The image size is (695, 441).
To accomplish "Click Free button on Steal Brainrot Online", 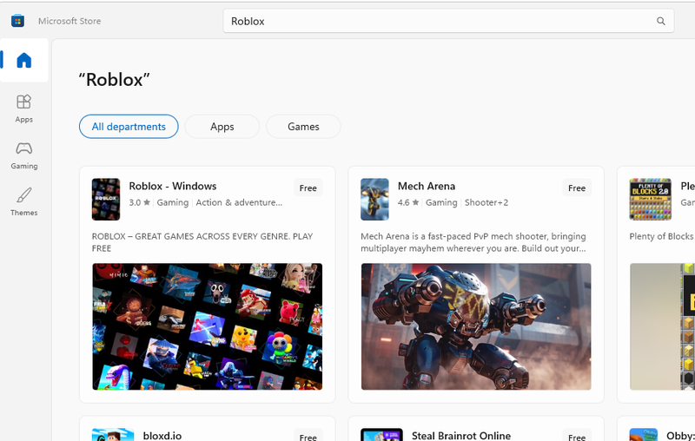I will (x=577, y=437).
